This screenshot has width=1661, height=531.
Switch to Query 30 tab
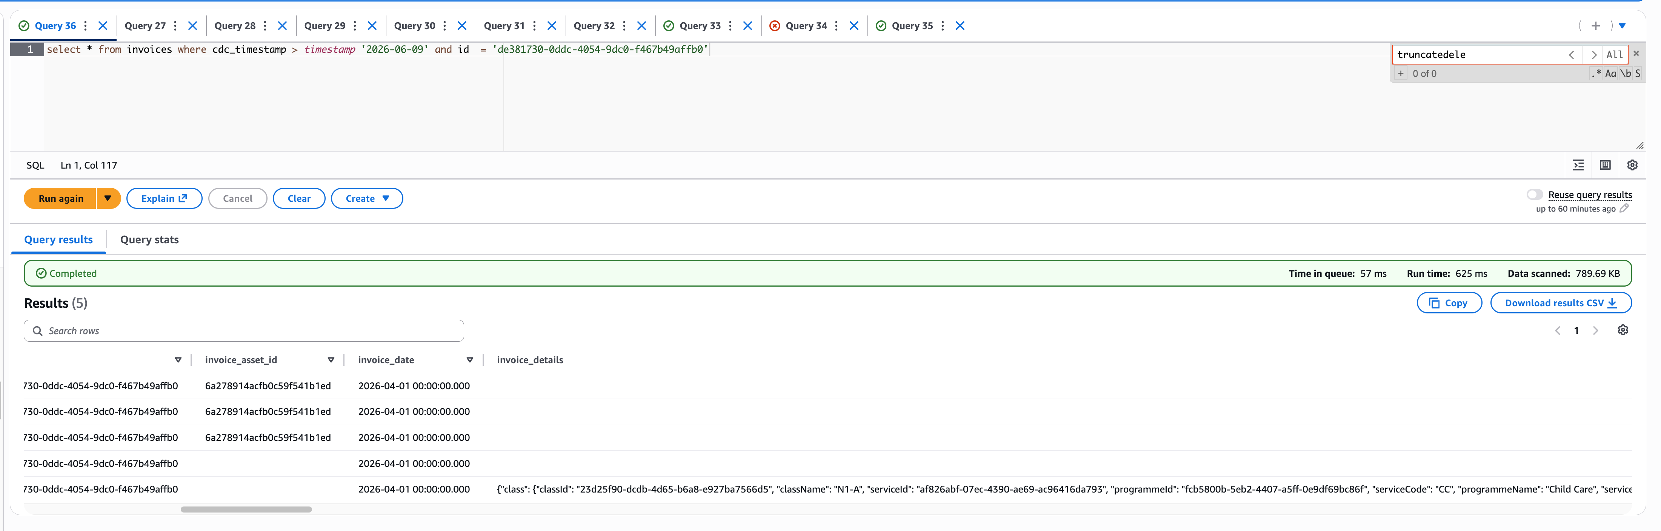[414, 26]
